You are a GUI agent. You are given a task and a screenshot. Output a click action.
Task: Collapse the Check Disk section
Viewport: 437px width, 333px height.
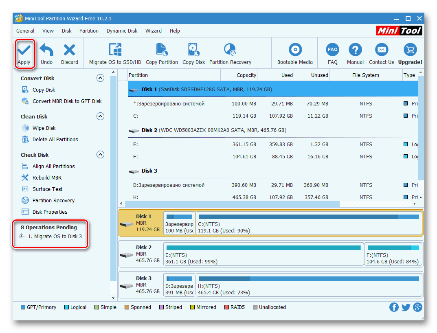(100, 154)
